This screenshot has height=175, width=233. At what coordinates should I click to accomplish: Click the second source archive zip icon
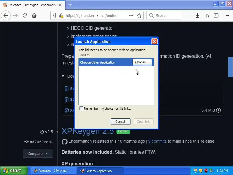point(67,99)
